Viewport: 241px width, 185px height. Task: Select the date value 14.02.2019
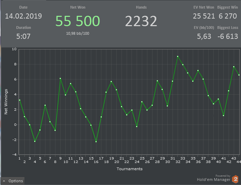click(23, 16)
